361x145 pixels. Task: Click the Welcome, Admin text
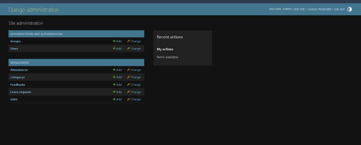(x=280, y=9)
